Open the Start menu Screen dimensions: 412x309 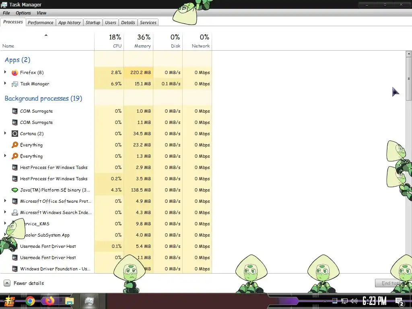pyautogui.click(x=10, y=301)
